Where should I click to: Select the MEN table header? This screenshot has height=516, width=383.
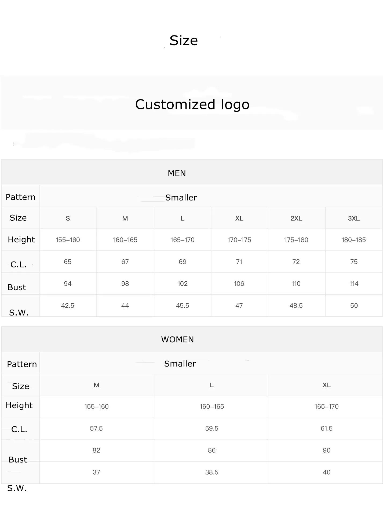point(177,173)
